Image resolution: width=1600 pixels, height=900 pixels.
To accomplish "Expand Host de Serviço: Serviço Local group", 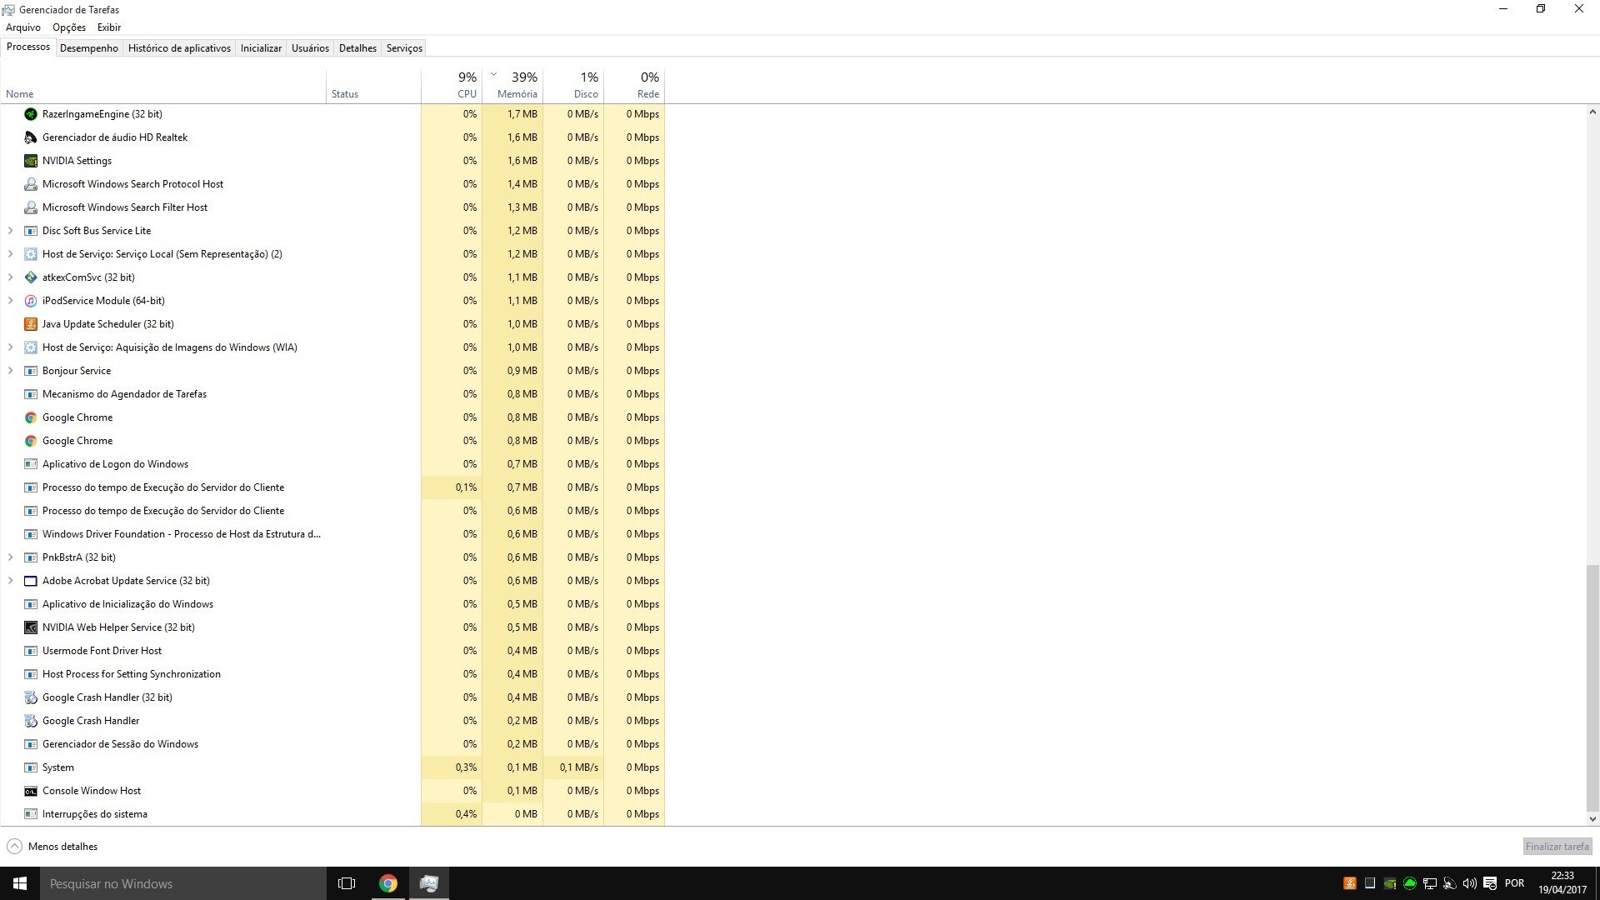I will click(x=10, y=254).
